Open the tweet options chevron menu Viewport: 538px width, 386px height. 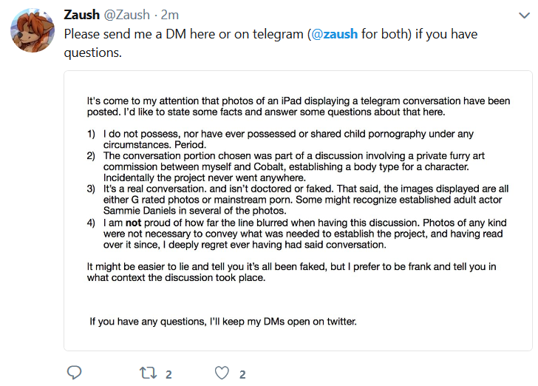(x=524, y=16)
